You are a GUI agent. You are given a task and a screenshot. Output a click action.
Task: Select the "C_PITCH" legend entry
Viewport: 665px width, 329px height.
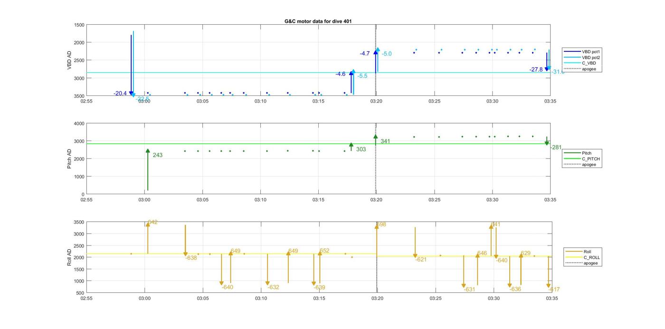point(581,159)
